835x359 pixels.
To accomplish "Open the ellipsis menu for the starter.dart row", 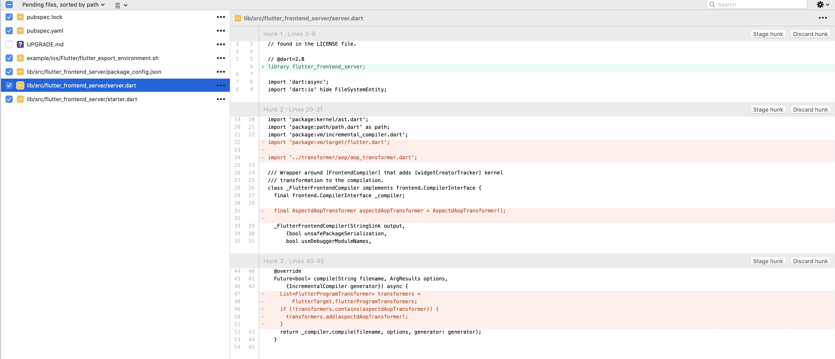I will 221,99.
